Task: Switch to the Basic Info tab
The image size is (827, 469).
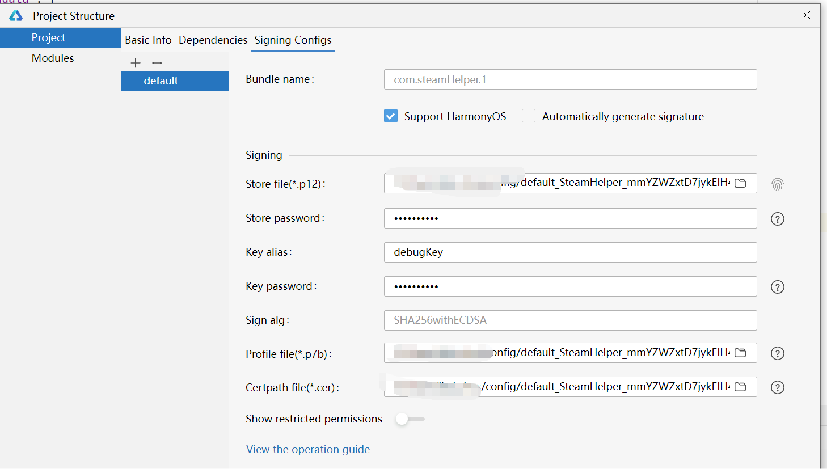Action: click(148, 40)
